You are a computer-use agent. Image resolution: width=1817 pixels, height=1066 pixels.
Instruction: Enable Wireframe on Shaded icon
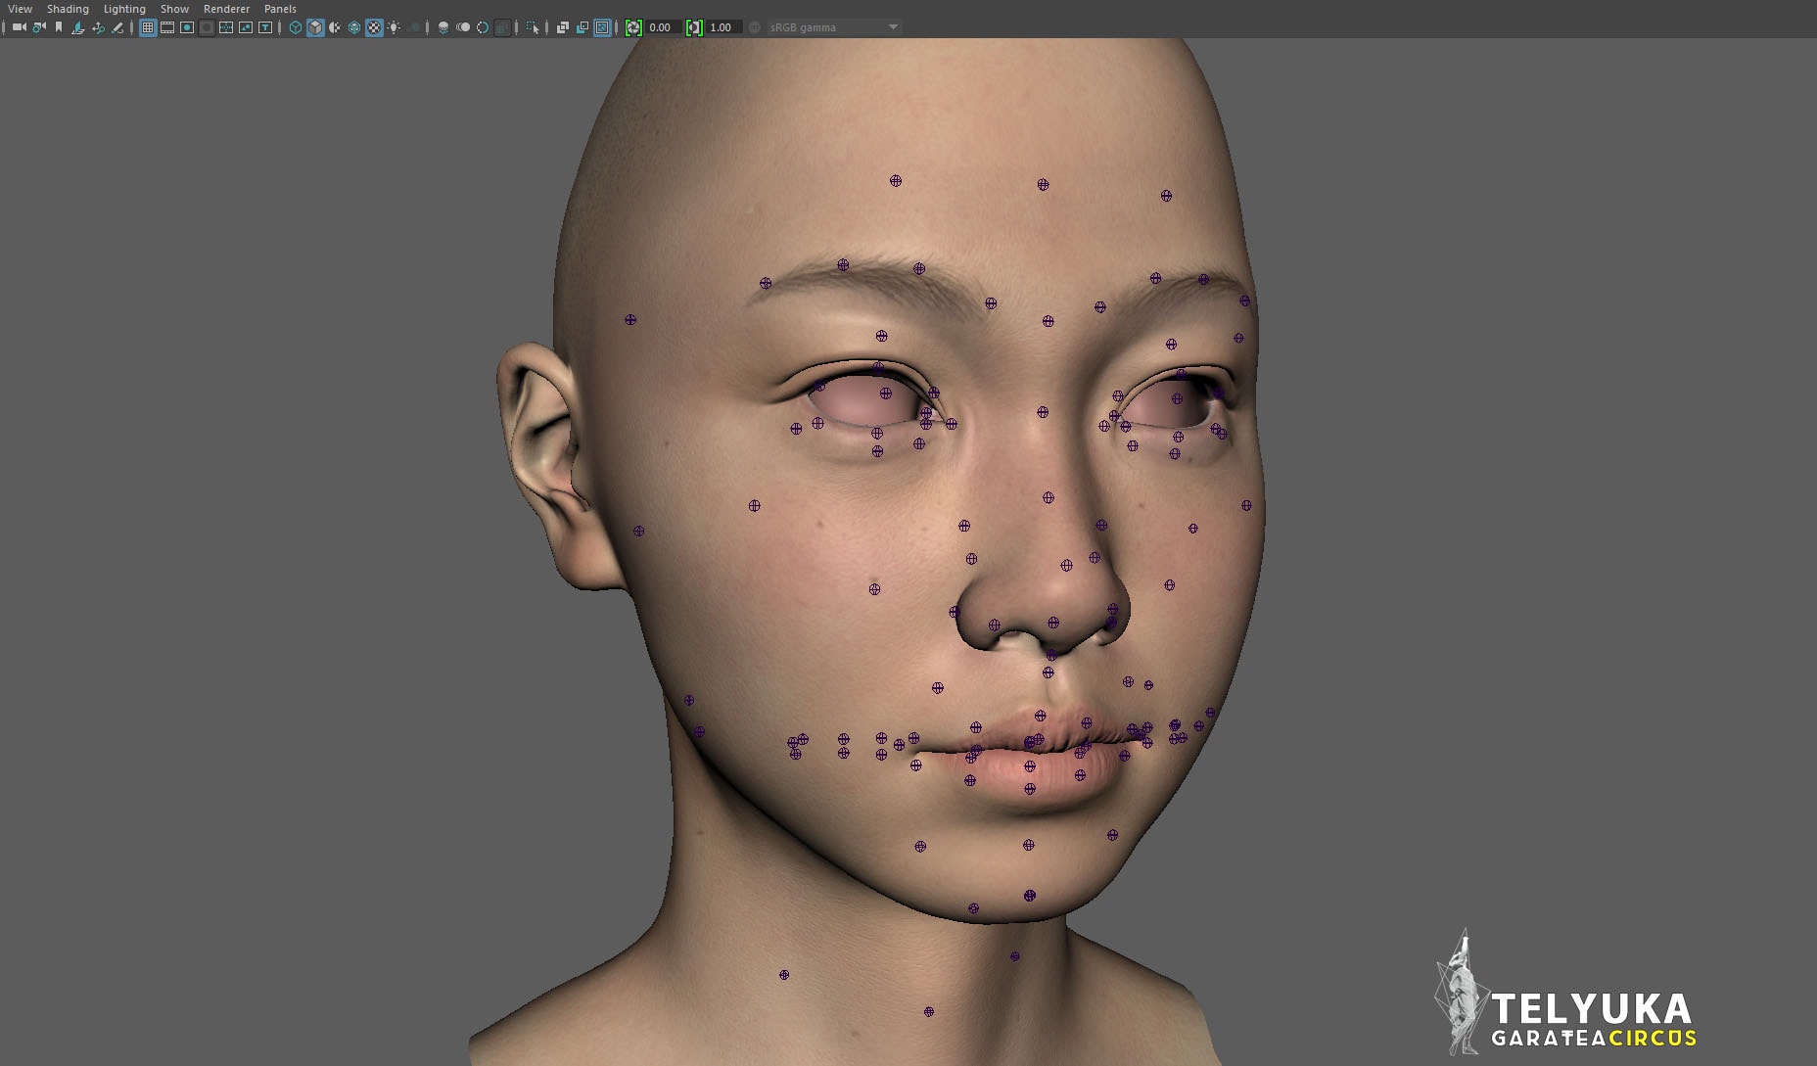click(354, 27)
